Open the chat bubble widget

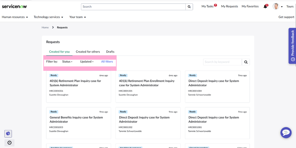[x=286, y=133]
